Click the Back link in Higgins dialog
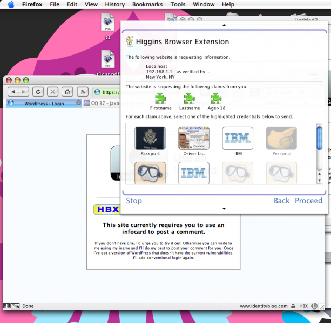This screenshot has width=331, height=323. click(x=281, y=201)
